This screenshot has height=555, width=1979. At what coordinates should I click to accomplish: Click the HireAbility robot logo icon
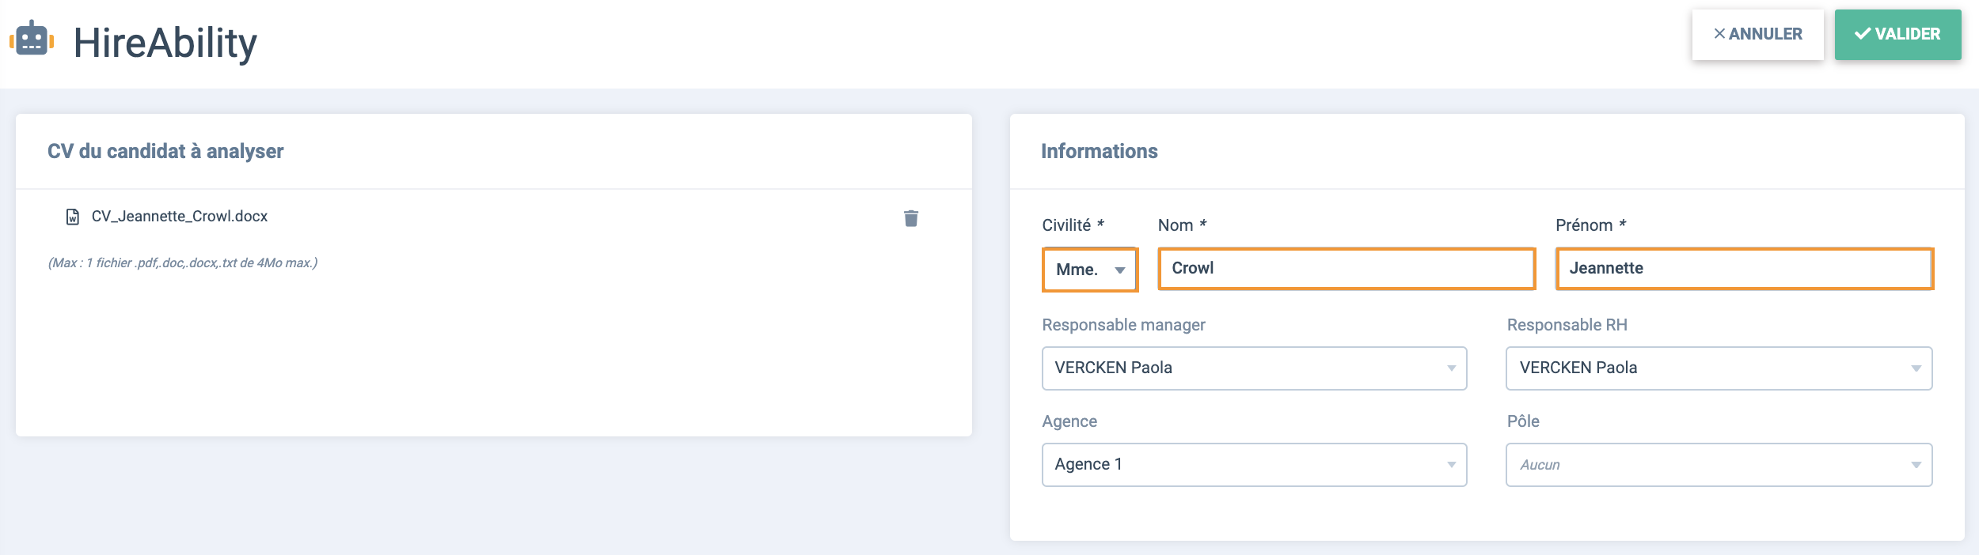tap(32, 39)
